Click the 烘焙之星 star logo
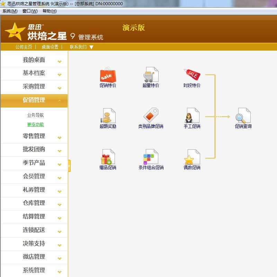Screen dimensions: 277x277 (x=15, y=32)
